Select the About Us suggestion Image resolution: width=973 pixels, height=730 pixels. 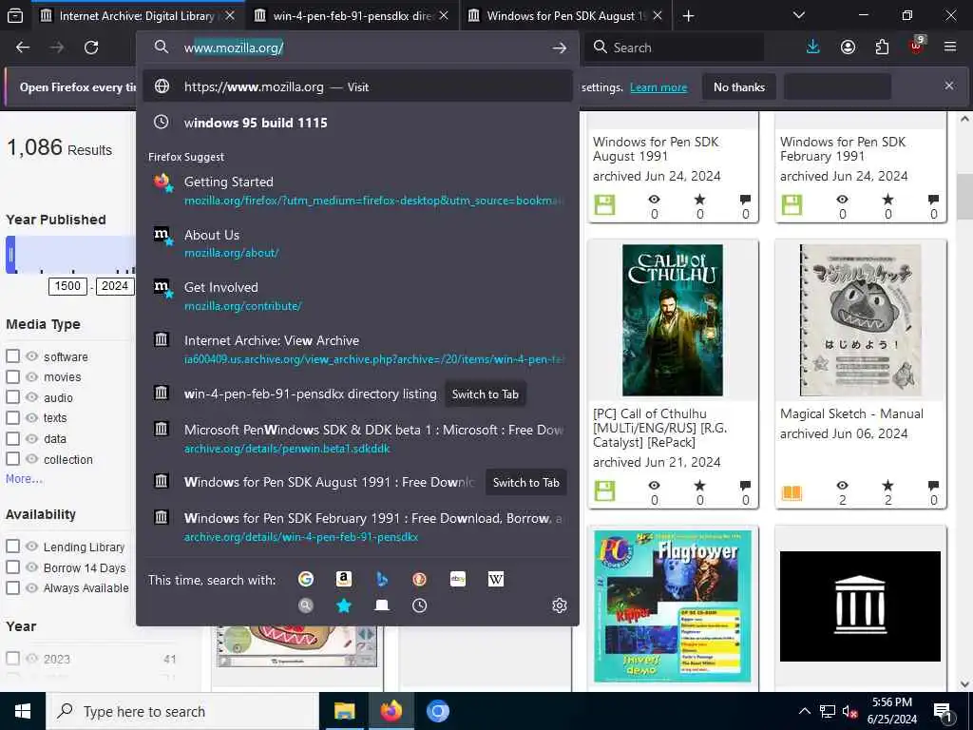pos(357,243)
